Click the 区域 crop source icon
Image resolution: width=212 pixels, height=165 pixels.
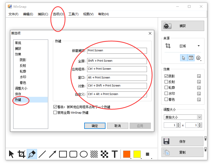[x=168, y=46]
